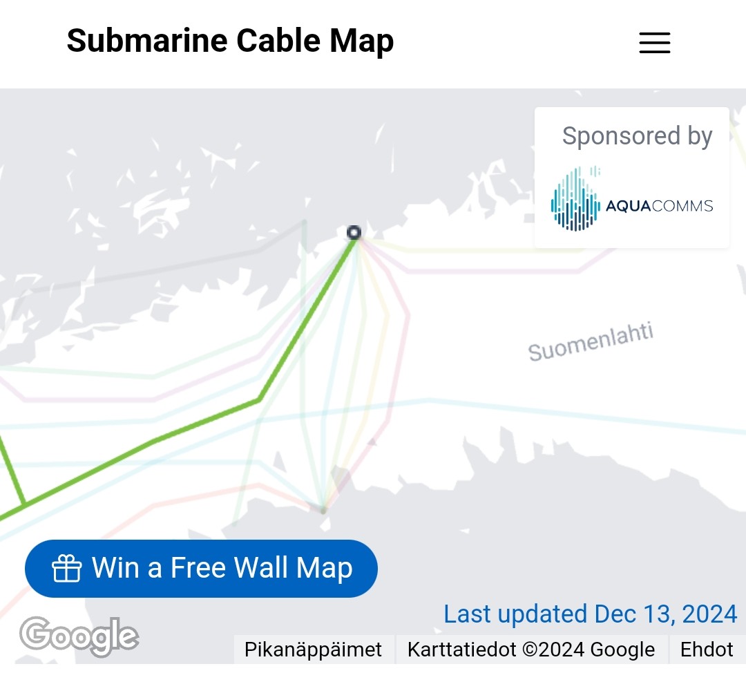The image size is (746, 691).
Task: Click the Aqua Comms sponsor logo
Action: pos(631,198)
